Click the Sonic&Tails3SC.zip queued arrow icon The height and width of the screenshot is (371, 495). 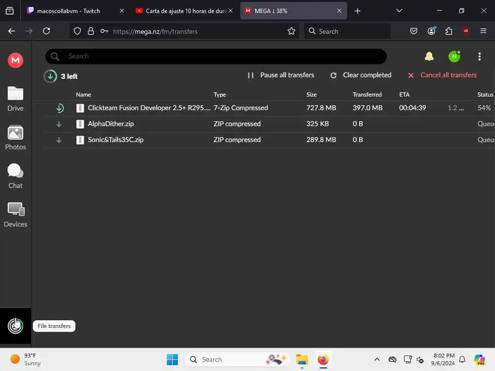pos(58,140)
